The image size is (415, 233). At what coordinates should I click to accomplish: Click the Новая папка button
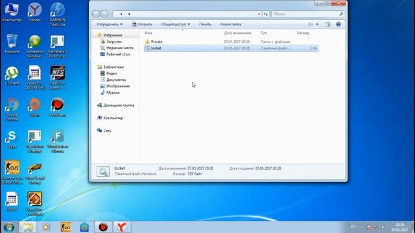point(231,25)
